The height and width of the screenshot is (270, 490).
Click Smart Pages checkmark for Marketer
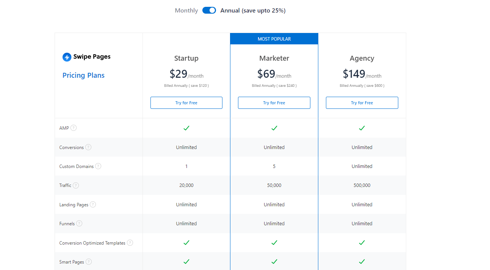pos(274,262)
